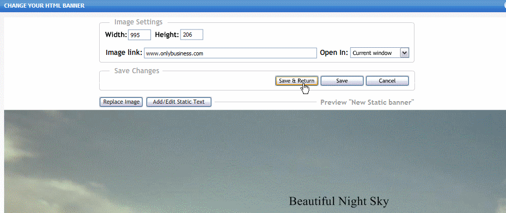
Task: Click the 'Change Your HTML Banner' title
Action: [x=44, y=6]
